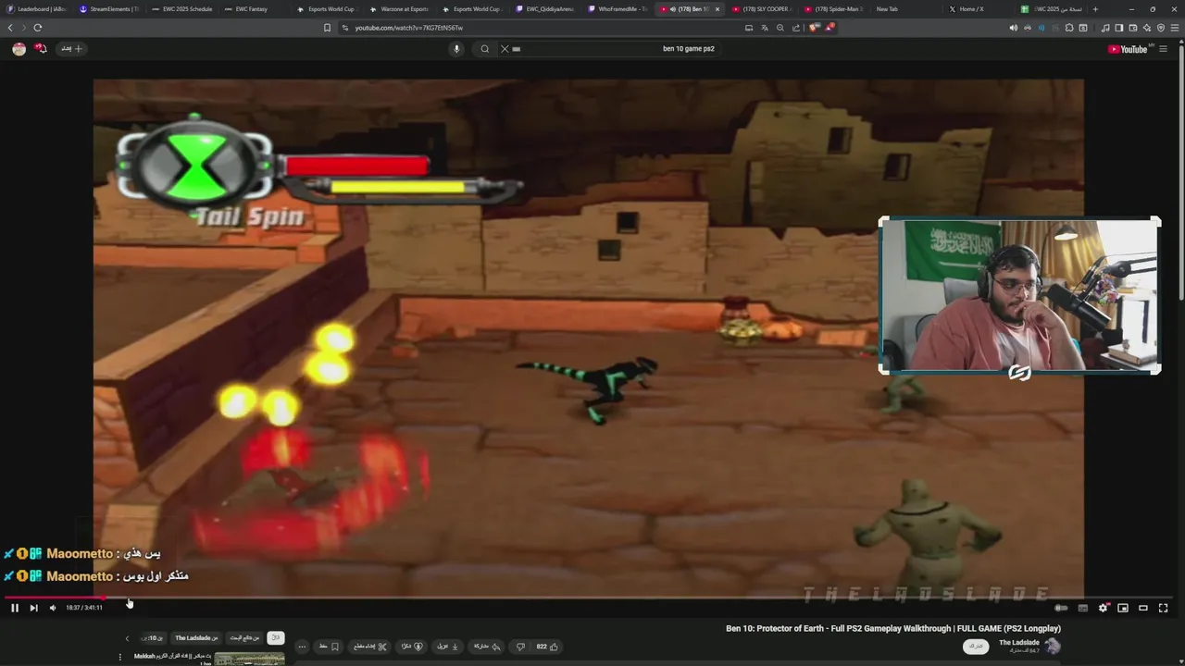Toggle subtitles captions button
Viewport: 1185px width, 666px height.
click(x=1082, y=608)
